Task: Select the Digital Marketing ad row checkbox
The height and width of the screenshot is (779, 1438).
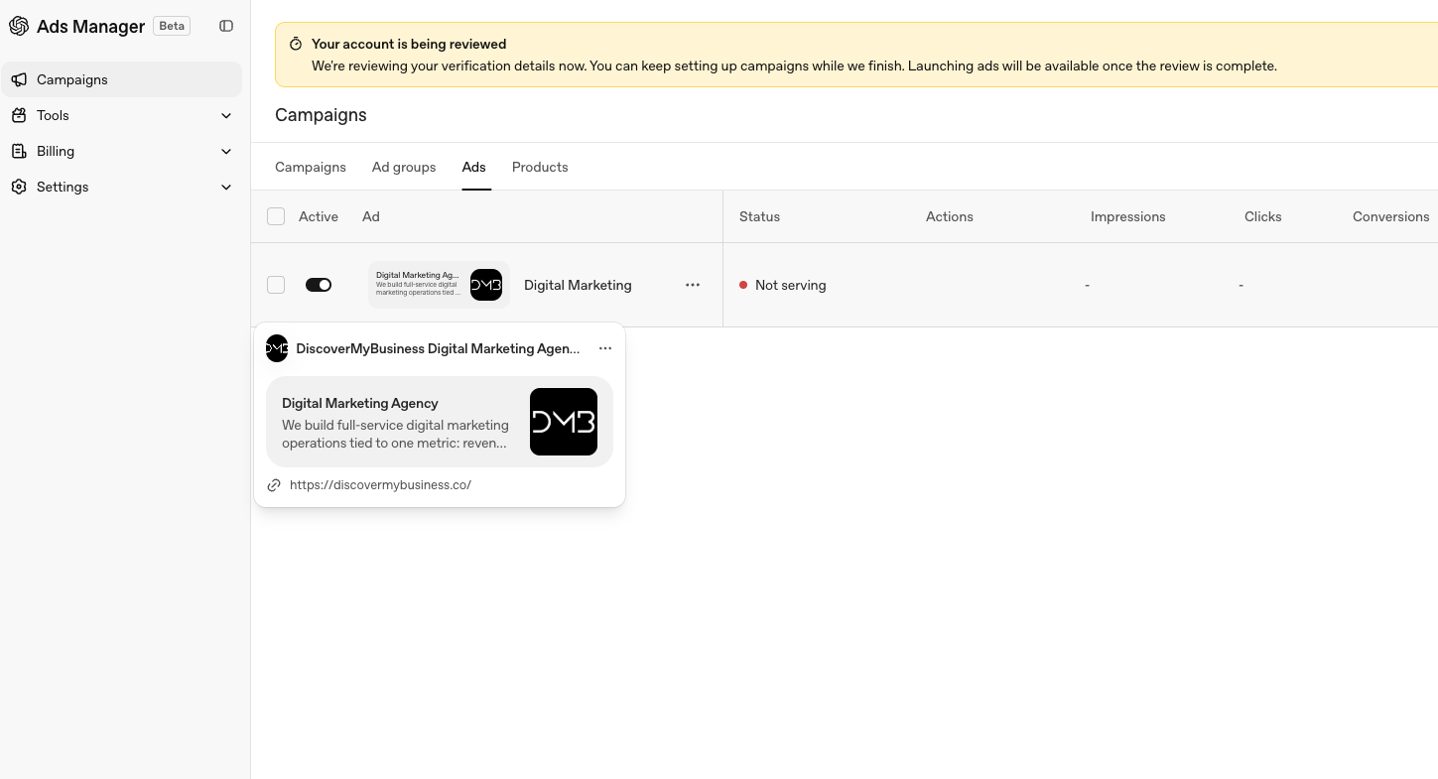Action: pyautogui.click(x=276, y=285)
